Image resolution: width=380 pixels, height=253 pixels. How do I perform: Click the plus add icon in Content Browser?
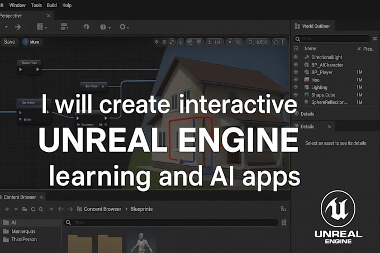pyautogui.click(x=7, y=209)
